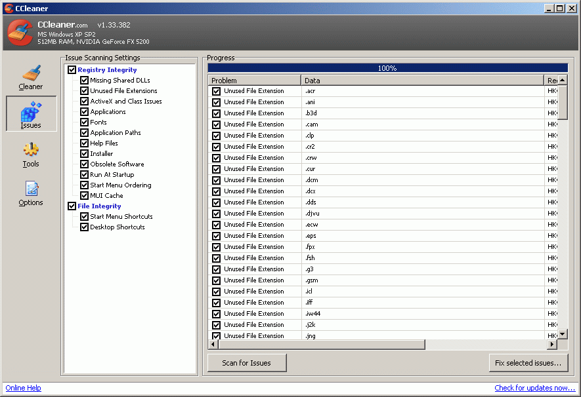Click the CCleaner logo in header

pos(20,33)
